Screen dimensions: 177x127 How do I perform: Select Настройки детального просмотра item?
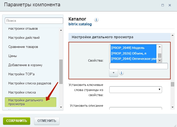point(30,102)
